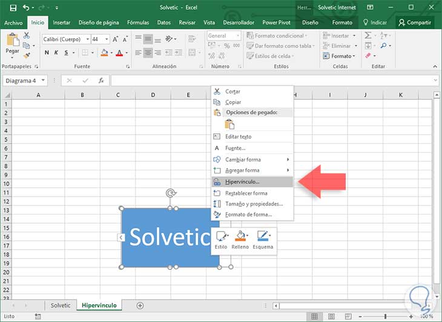This screenshot has height=322, width=442.
Task: Switch to the Fórmulas ribbon tab
Action: point(138,22)
